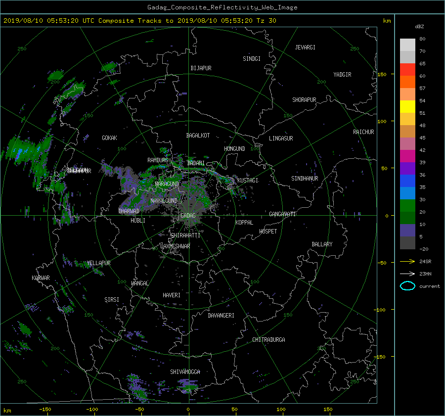Click the BALLARY city label
Image resolution: width=445 pixels, height=416 pixels.
pyautogui.click(x=322, y=244)
